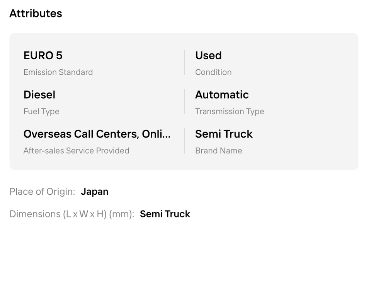Click the Transmission Type label
The width and height of the screenshot is (371, 288).
(230, 111)
